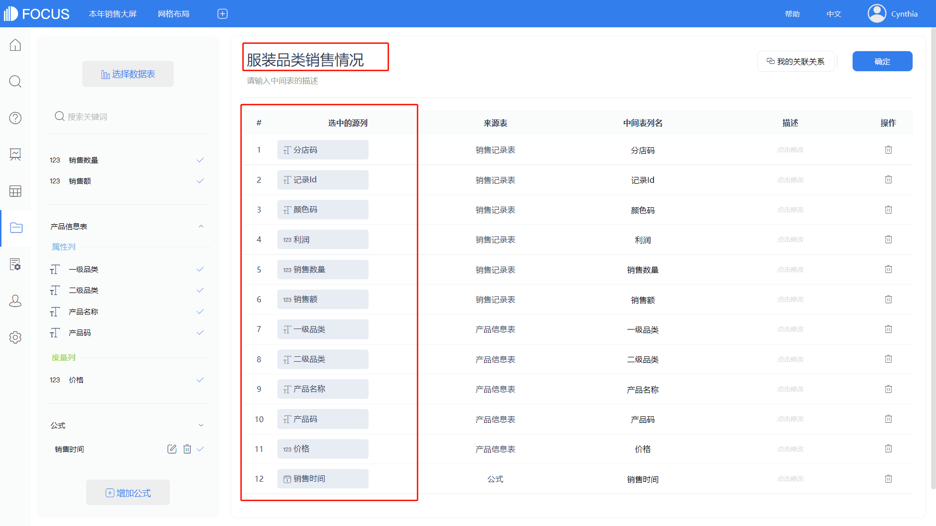Image resolution: width=936 pixels, height=526 pixels.
Task: Collapse the 公式 section
Action: pyautogui.click(x=201, y=425)
